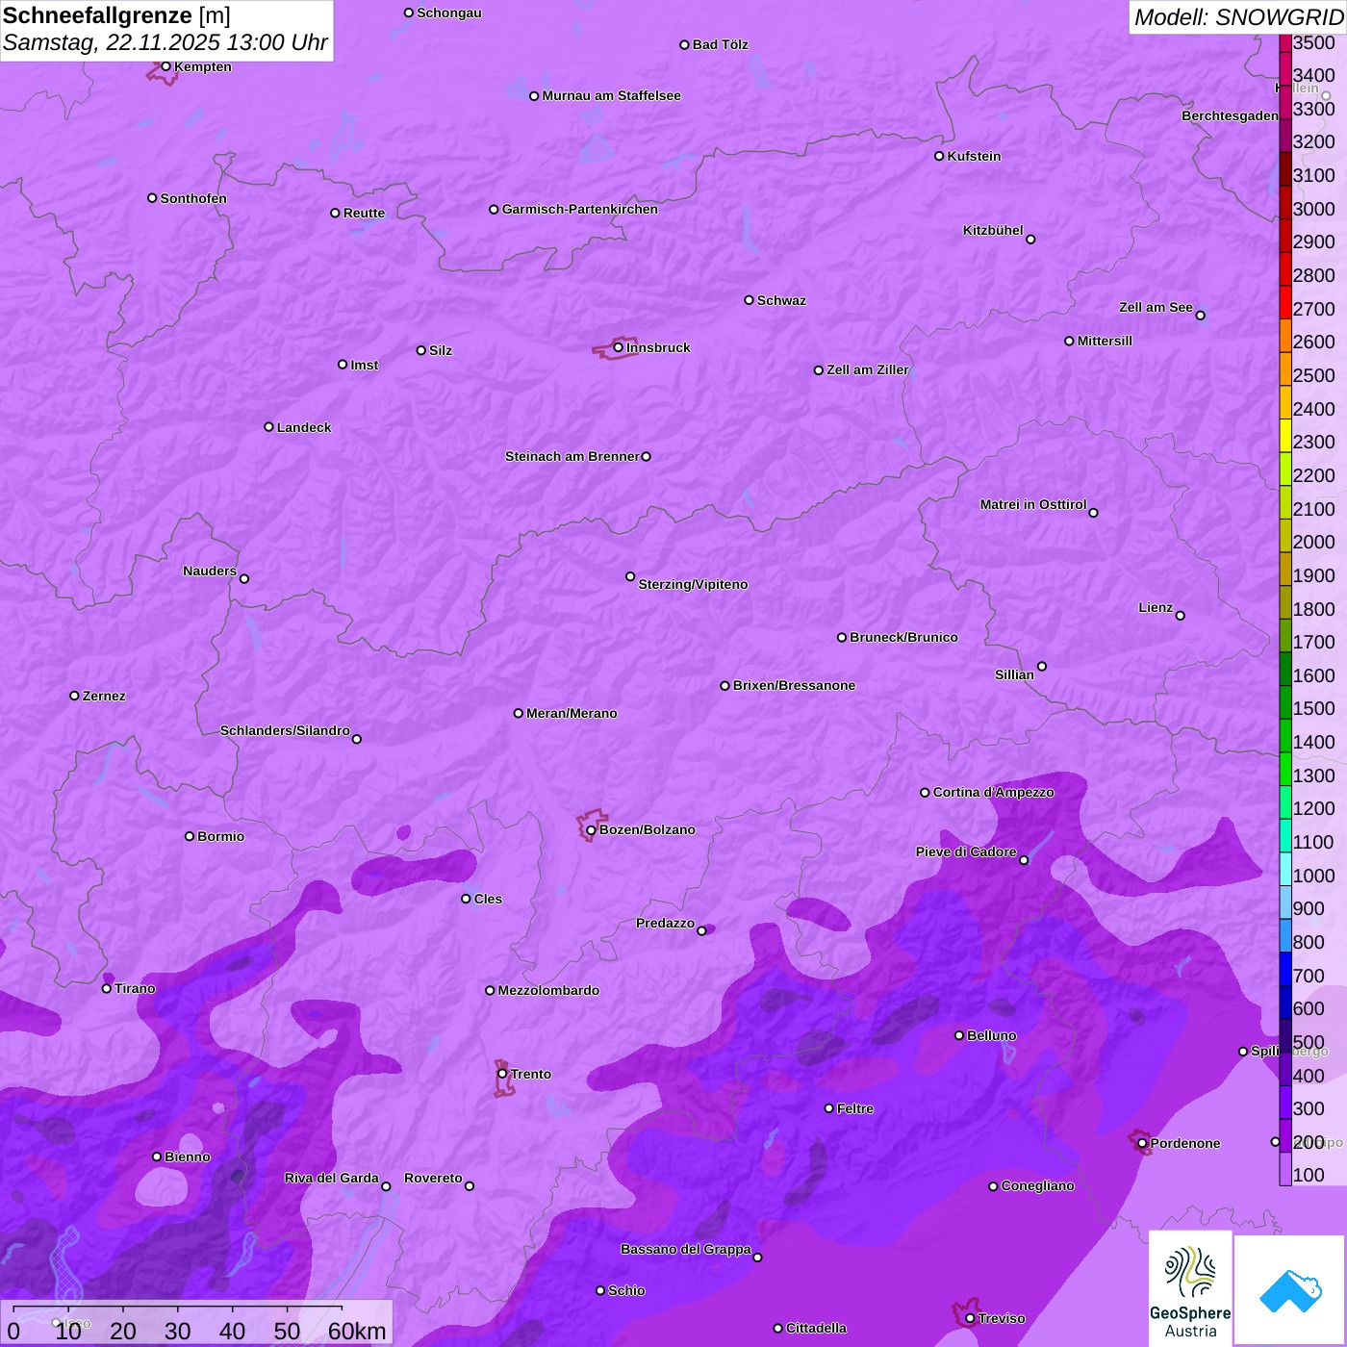The height and width of the screenshot is (1347, 1347).
Task: Click the "Modell: SNOWGRID" label
Action: point(1238,16)
